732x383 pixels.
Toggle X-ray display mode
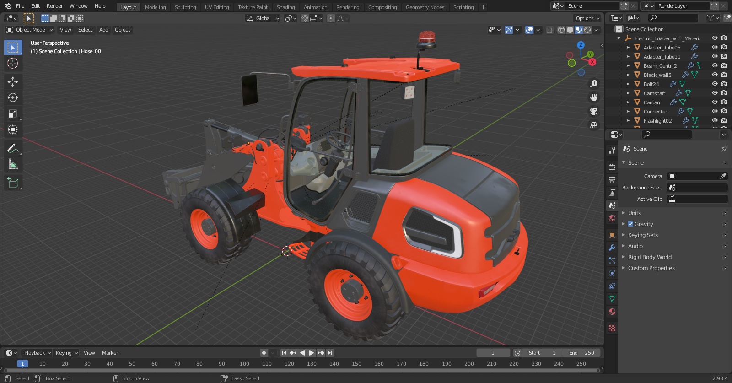click(x=550, y=30)
